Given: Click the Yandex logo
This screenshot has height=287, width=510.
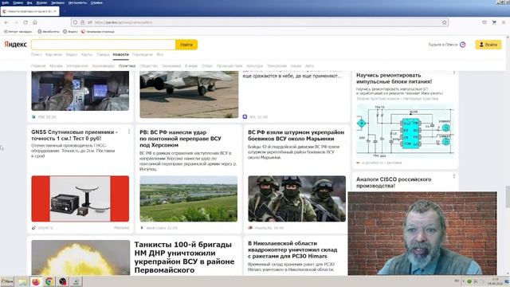Looking at the screenshot, I should [x=15, y=45].
